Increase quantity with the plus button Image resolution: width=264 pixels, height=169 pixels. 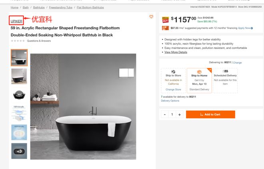pyautogui.click(x=180, y=115)
